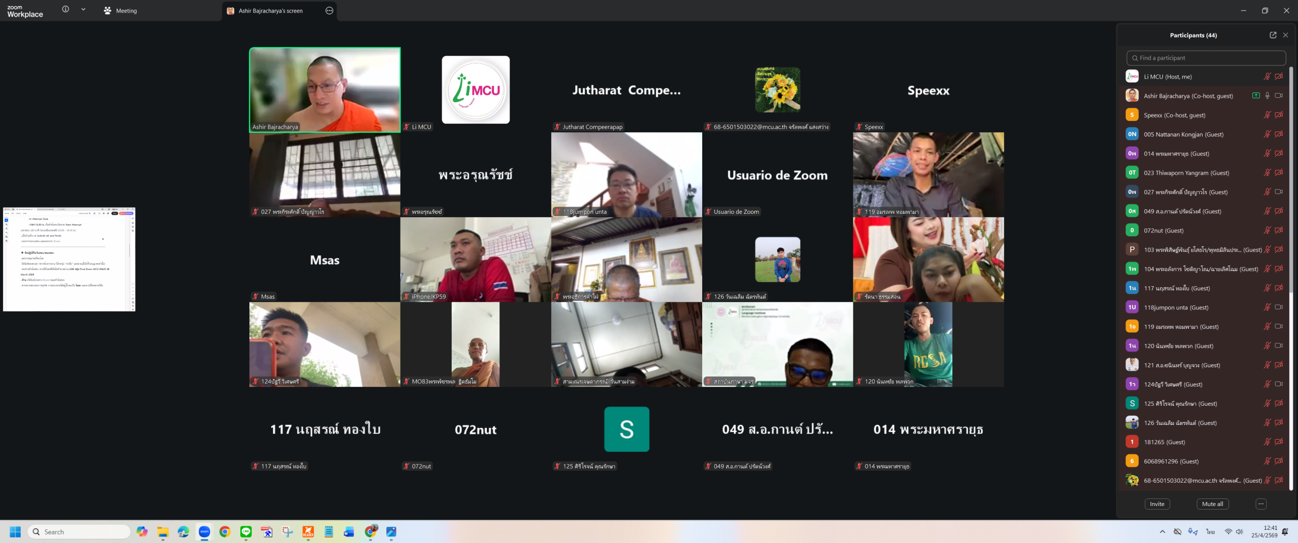Open the meeting information icon
This screenshot has width=1298, height=543.
pos(65,10)
